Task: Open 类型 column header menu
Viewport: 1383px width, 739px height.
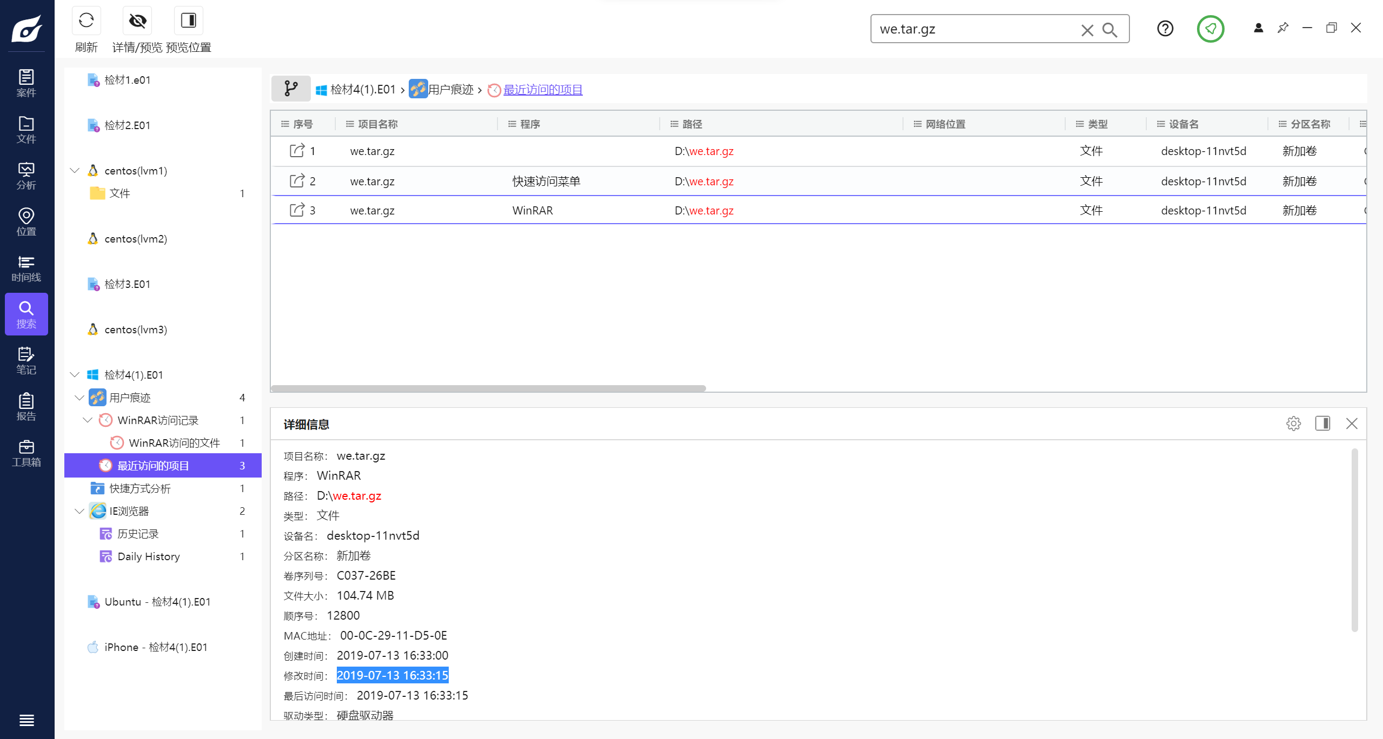Action: point(1080,124)
